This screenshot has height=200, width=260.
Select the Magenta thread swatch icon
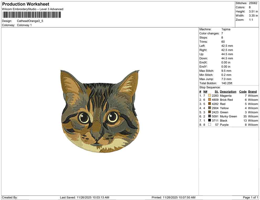click(x=209, y=96)
